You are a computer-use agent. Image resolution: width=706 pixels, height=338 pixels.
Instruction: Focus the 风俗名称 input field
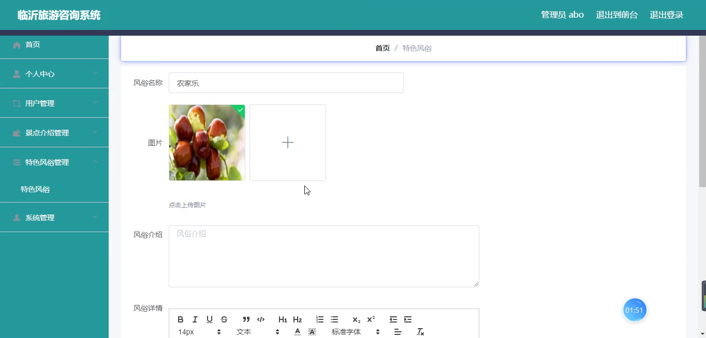tap(286, 83)
